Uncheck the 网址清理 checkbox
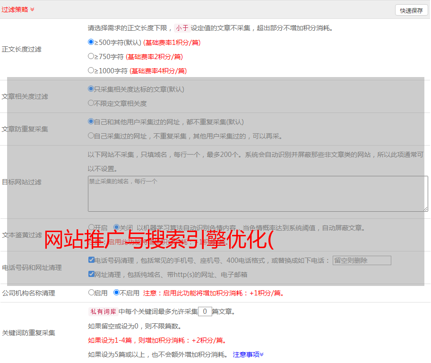This screenshot has width=431, height=363. pyautogui.click(x=91, y=274)
